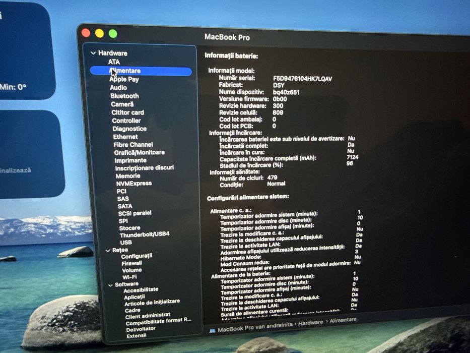Click the Informații baterie heading
The width and height of the screenshot is (470, 353).
[231, 56]
